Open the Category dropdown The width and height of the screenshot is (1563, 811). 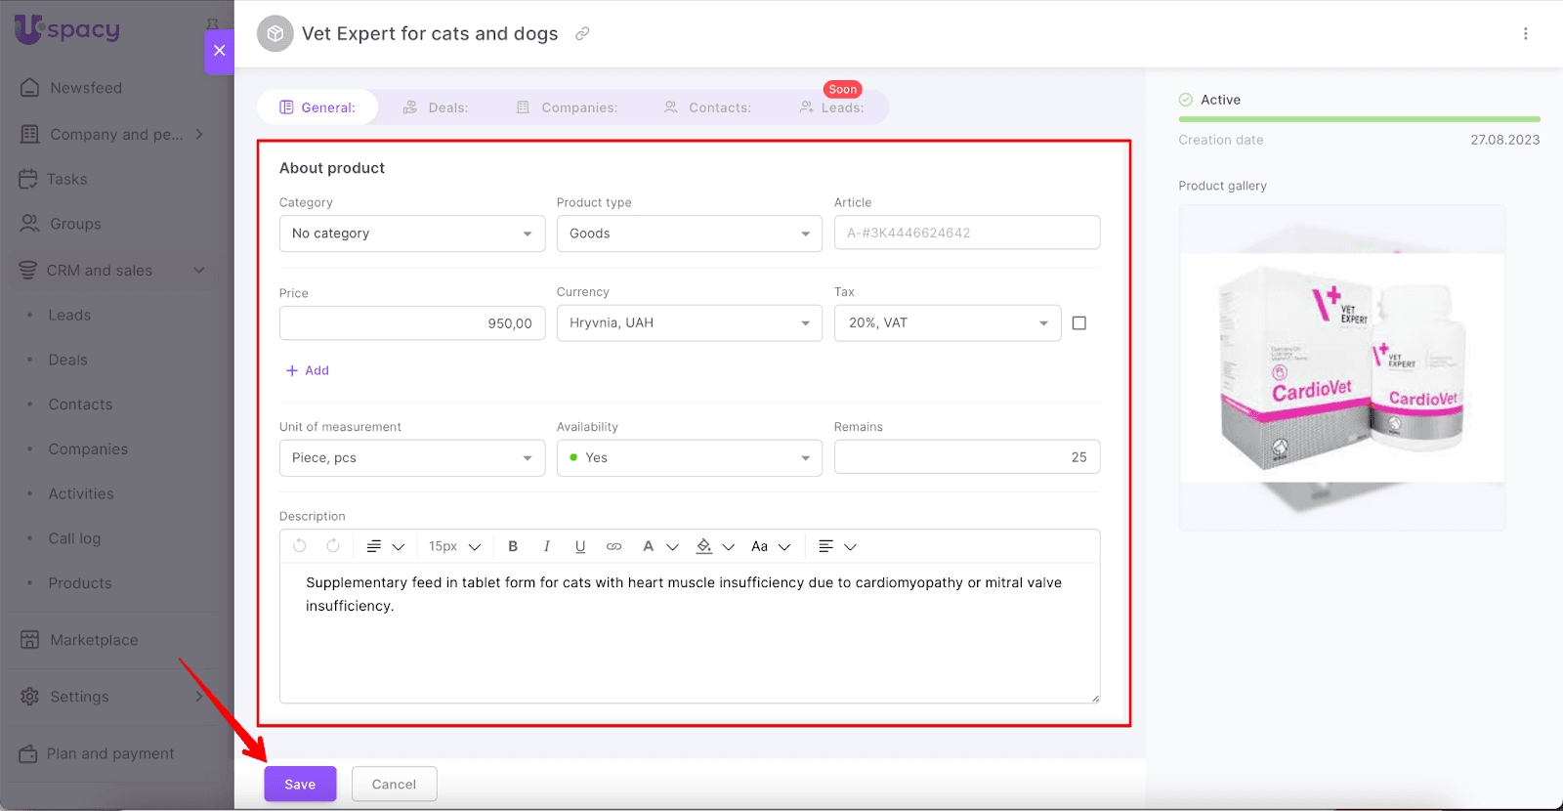[x=411, y=234]
